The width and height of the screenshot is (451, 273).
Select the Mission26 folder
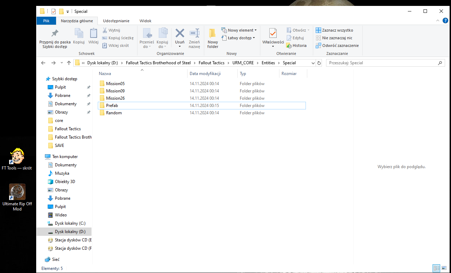(x=201, y=98)
